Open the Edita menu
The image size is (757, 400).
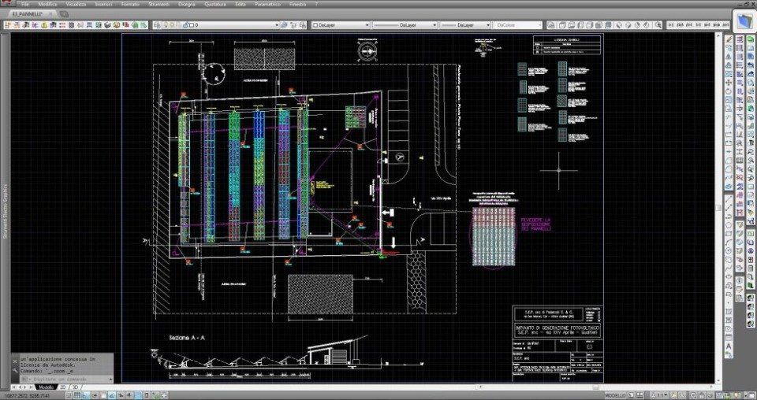[241, 4]
